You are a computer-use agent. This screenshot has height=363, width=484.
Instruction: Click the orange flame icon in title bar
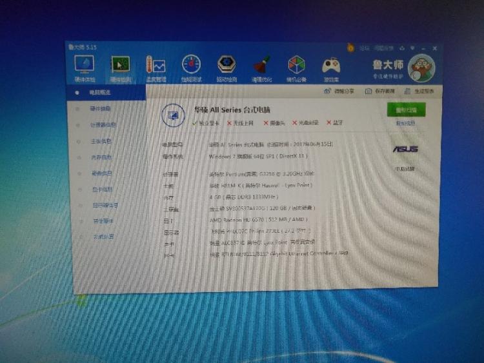pos(350,48)
